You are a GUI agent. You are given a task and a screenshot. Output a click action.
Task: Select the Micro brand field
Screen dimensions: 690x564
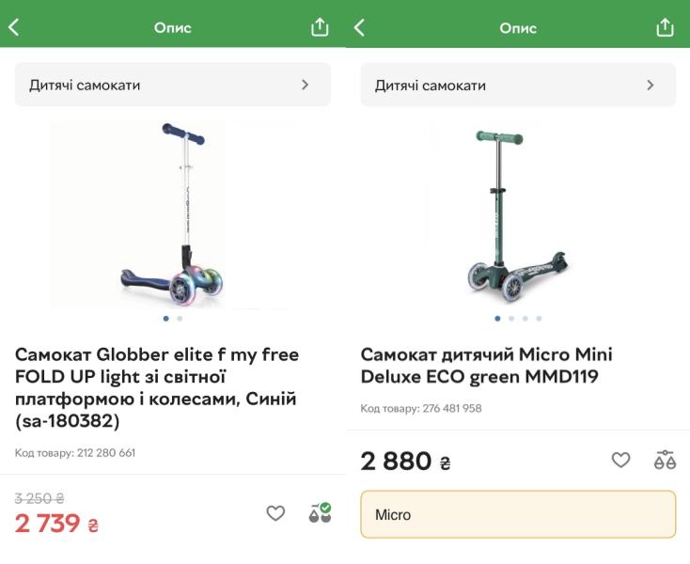(x=518, y=514)
